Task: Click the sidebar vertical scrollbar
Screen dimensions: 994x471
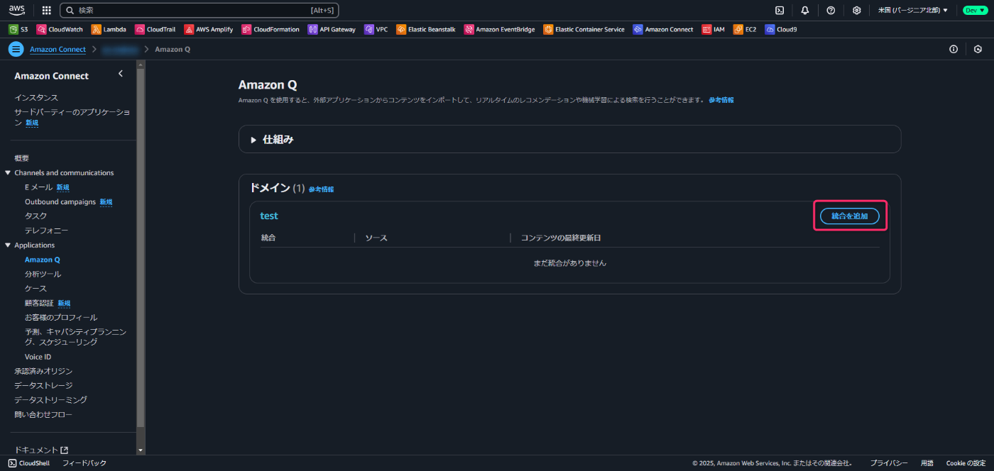Action: point(141,247)
